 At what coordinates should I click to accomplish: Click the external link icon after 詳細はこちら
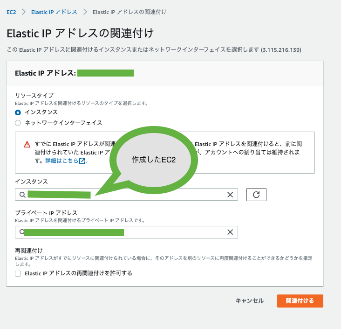82,161
